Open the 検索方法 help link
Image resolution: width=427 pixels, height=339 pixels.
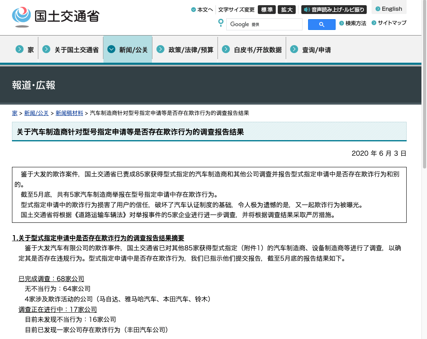(356, 23)
